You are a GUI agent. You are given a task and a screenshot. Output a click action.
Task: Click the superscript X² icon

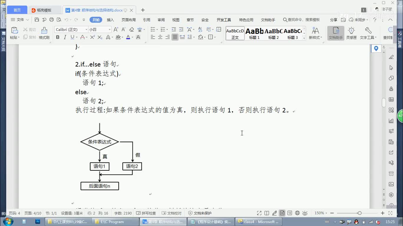point(93,37)
